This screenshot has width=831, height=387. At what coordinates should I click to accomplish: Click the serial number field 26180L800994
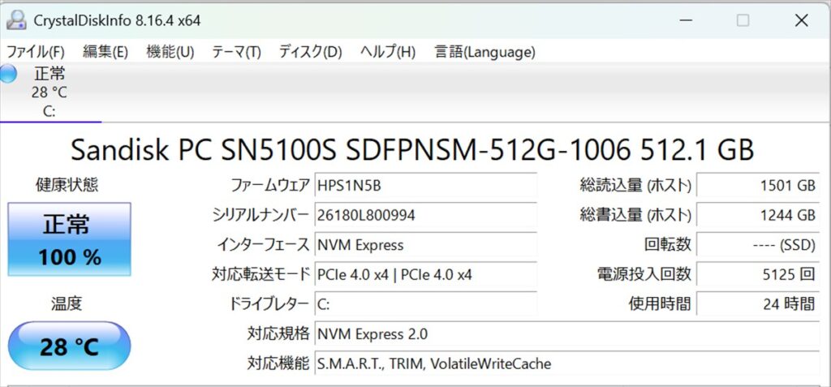(425, 215)
